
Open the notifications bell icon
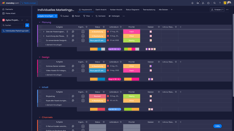[192, 3]
